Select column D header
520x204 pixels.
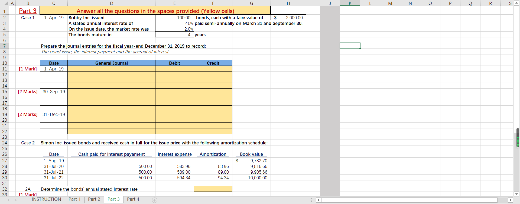[111, 3]
